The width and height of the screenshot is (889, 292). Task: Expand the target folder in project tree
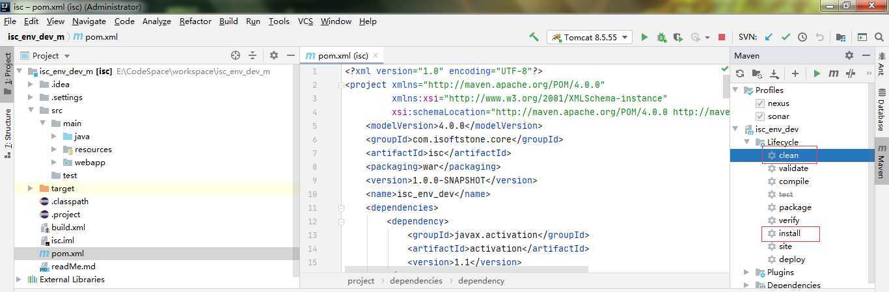31,189
